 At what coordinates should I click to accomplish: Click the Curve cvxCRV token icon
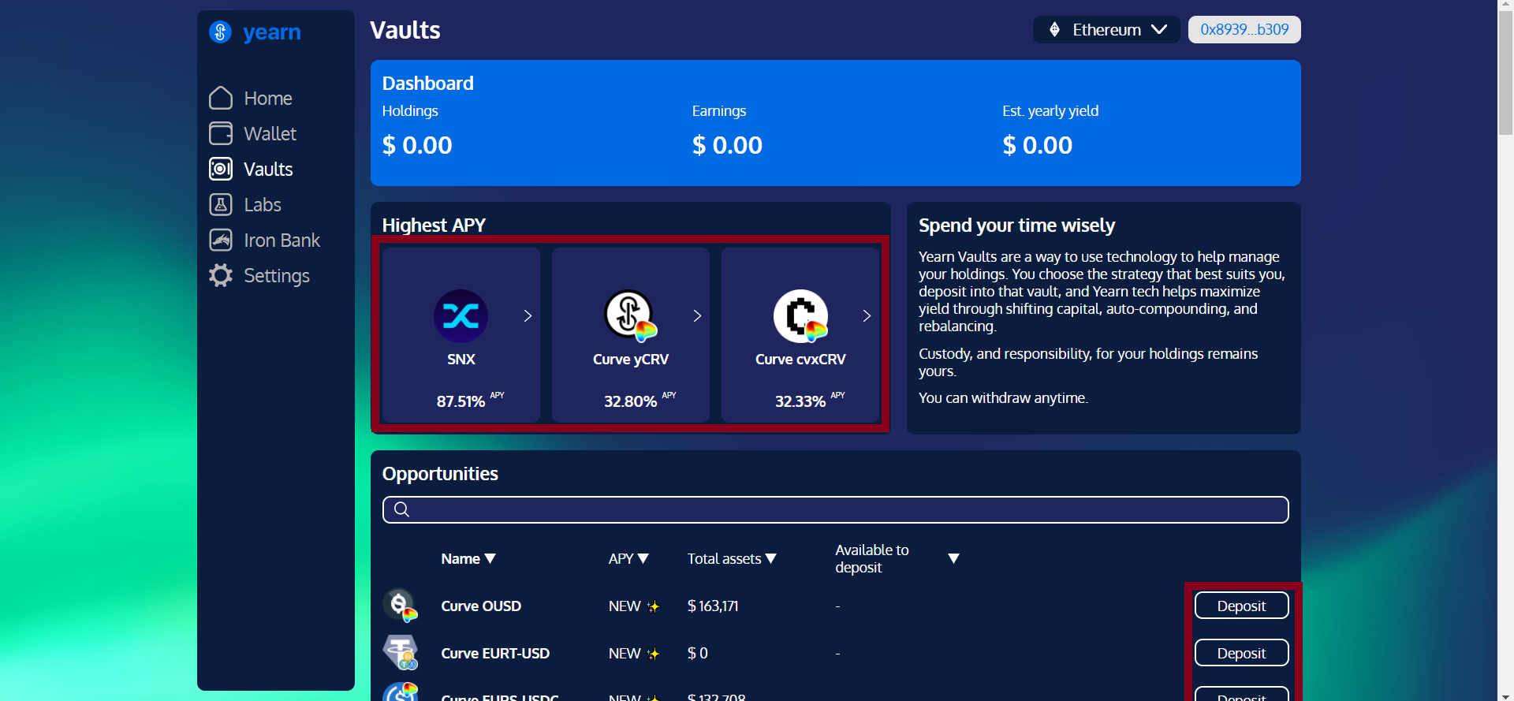pos(800,316)
